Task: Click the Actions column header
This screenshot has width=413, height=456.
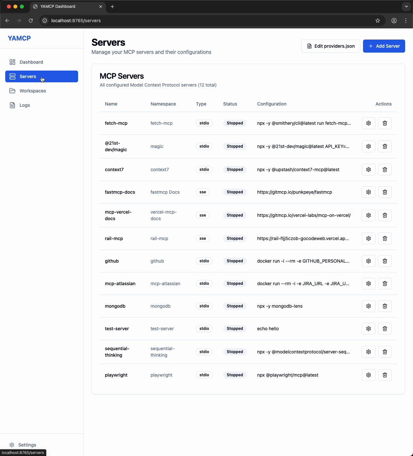Action: click(x=384, y=104)
